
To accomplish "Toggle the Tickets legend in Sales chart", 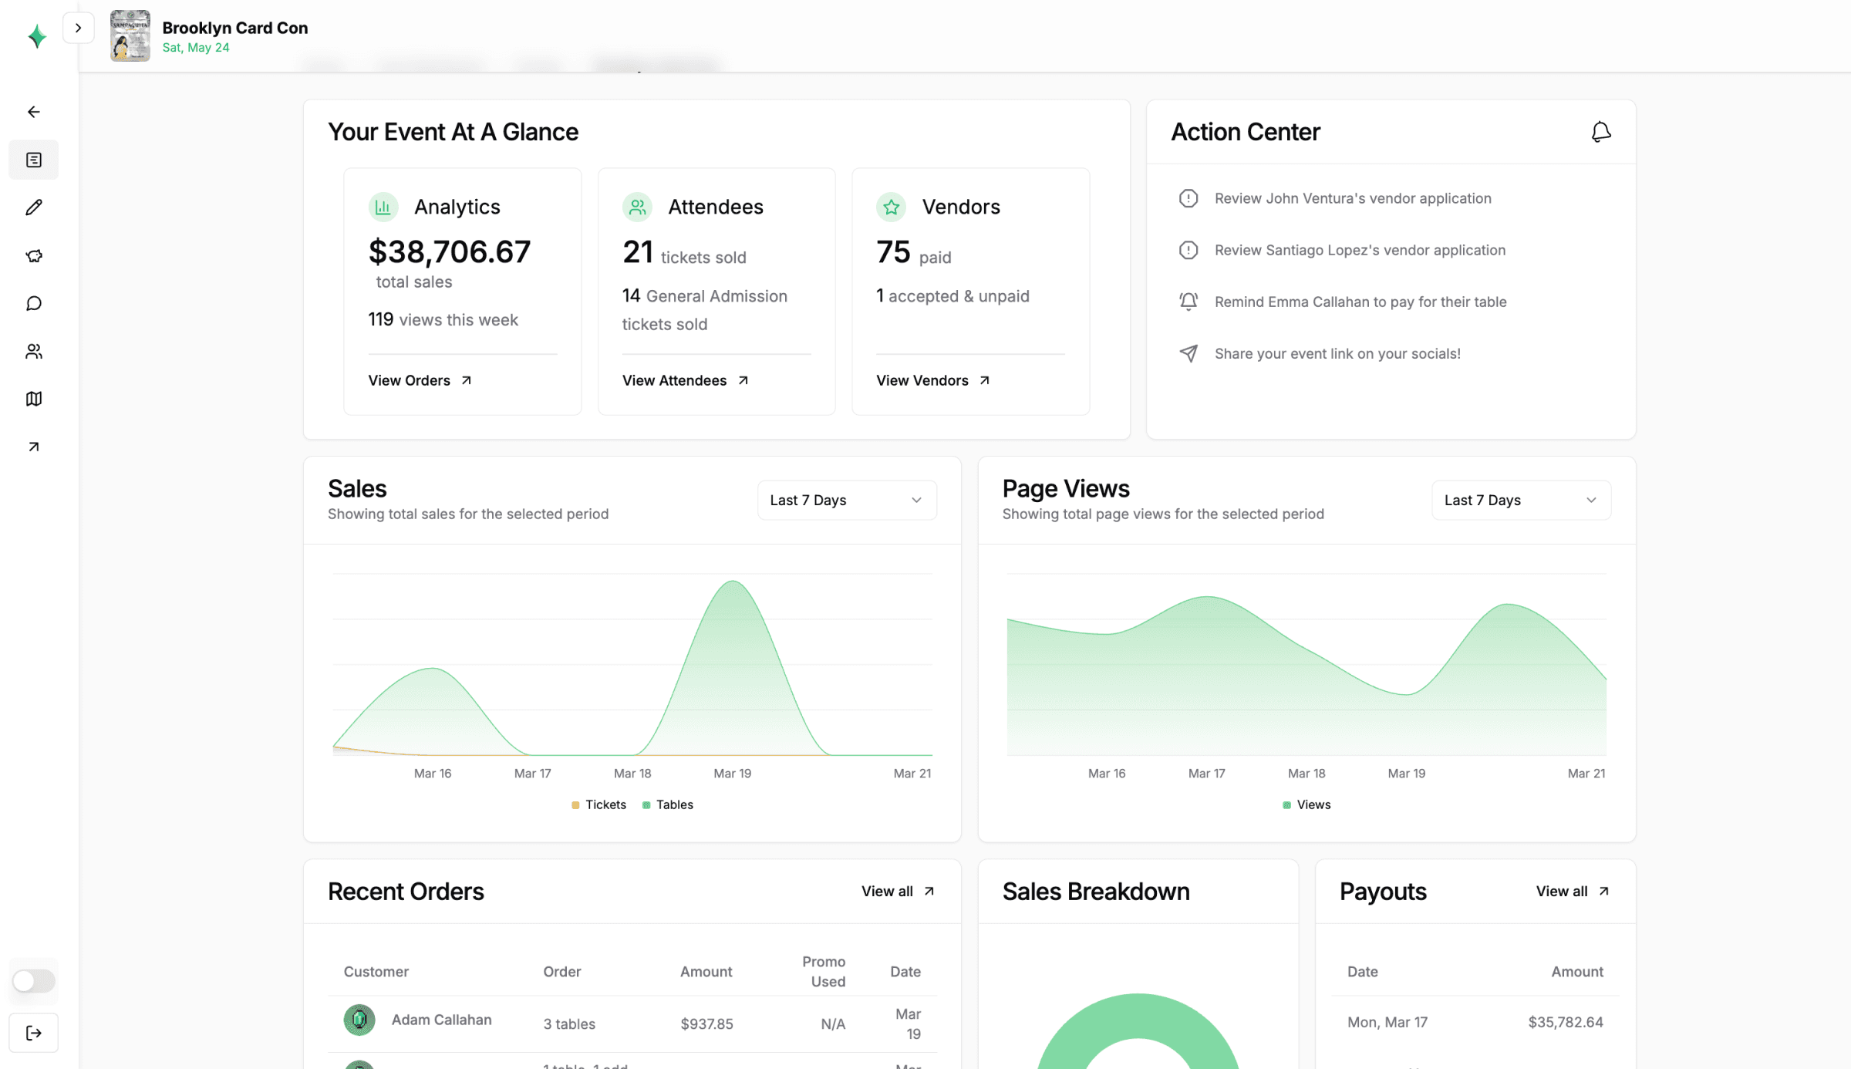I will click(x=599, y=804).
